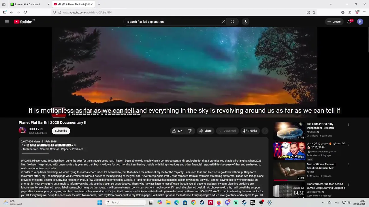Switch FRA keyboard language indicator

click(337, 202)
